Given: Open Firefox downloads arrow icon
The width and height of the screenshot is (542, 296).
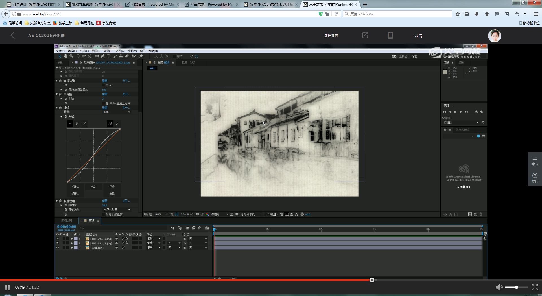Looking at the screenshot, I should point(477,14).
